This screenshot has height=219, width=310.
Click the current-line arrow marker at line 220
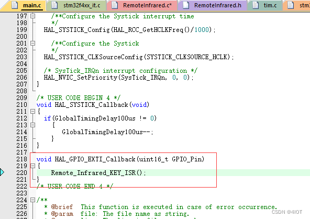point(2,172)
